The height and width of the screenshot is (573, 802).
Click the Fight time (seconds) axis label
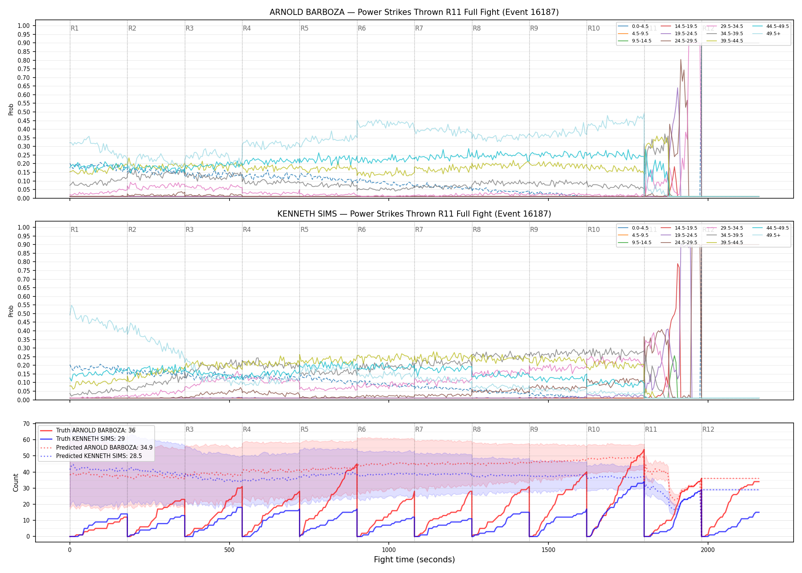(414, 560)
